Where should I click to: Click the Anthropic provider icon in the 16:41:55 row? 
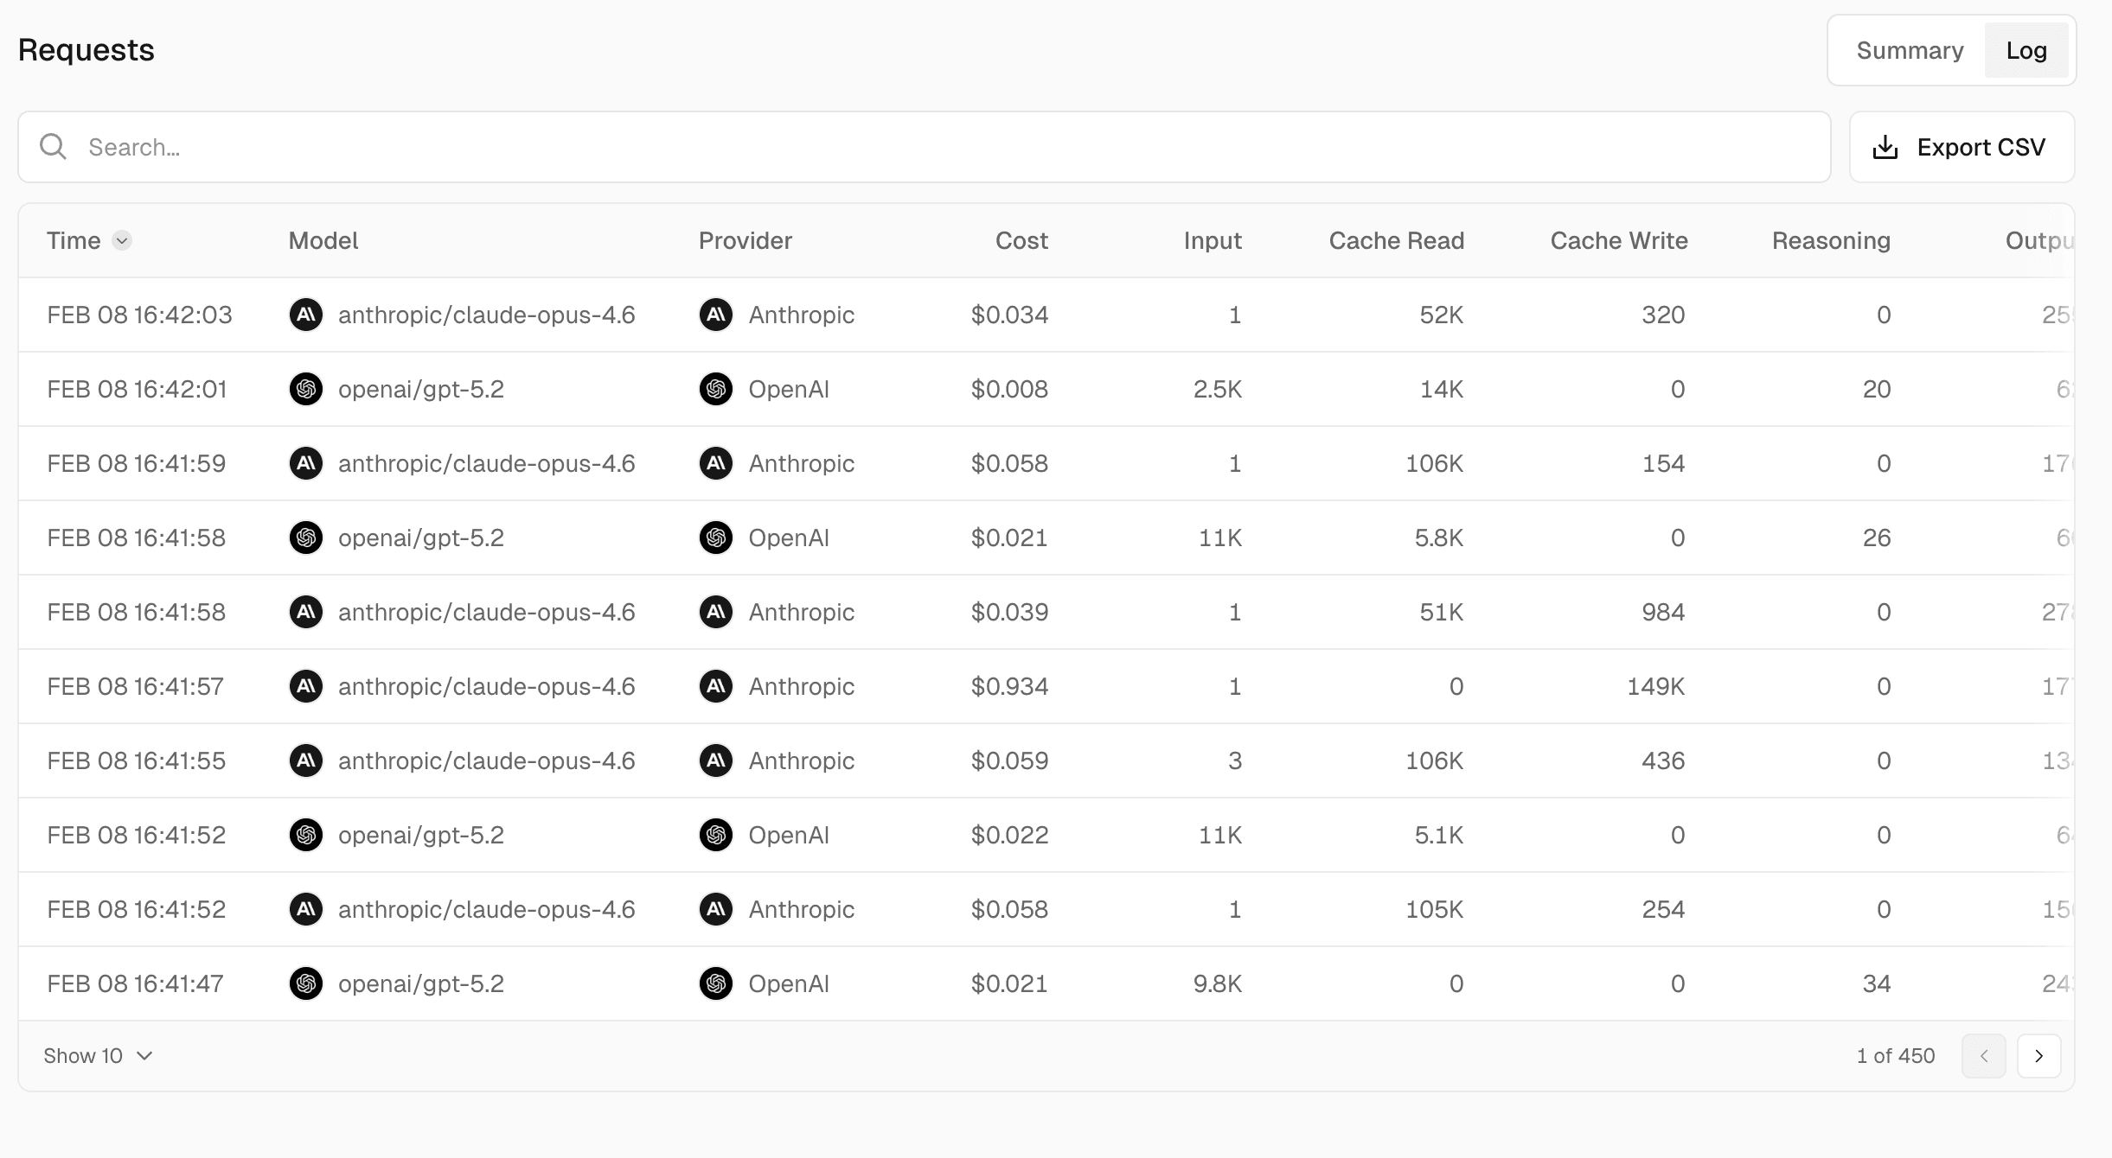click(x=715, y=760)
